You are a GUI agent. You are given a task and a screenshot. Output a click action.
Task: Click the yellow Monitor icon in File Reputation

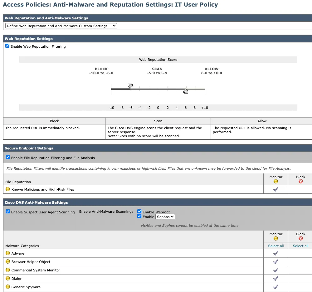275,181
